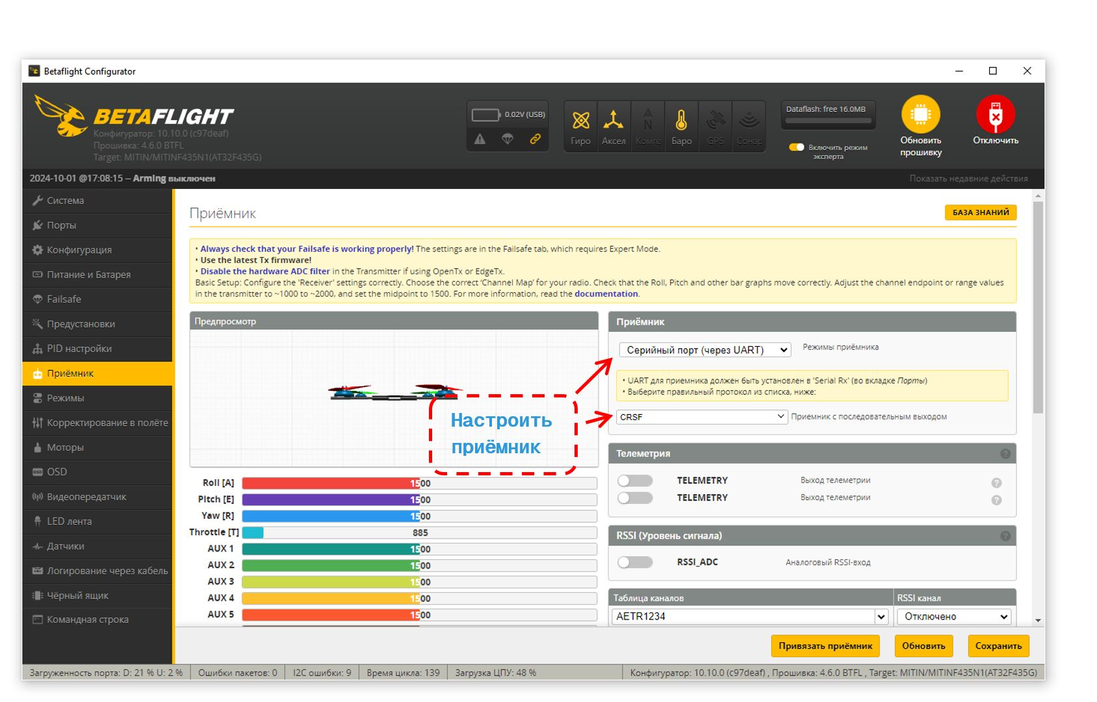Viewport: 1097px width, 702px height.
Task: Open the Датчики tab
Action: click(97, 546)
